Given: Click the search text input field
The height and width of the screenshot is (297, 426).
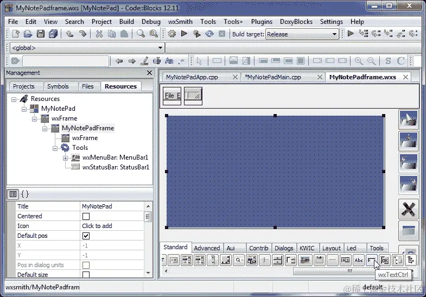Looking at the screenshot, I should (66, 61).
